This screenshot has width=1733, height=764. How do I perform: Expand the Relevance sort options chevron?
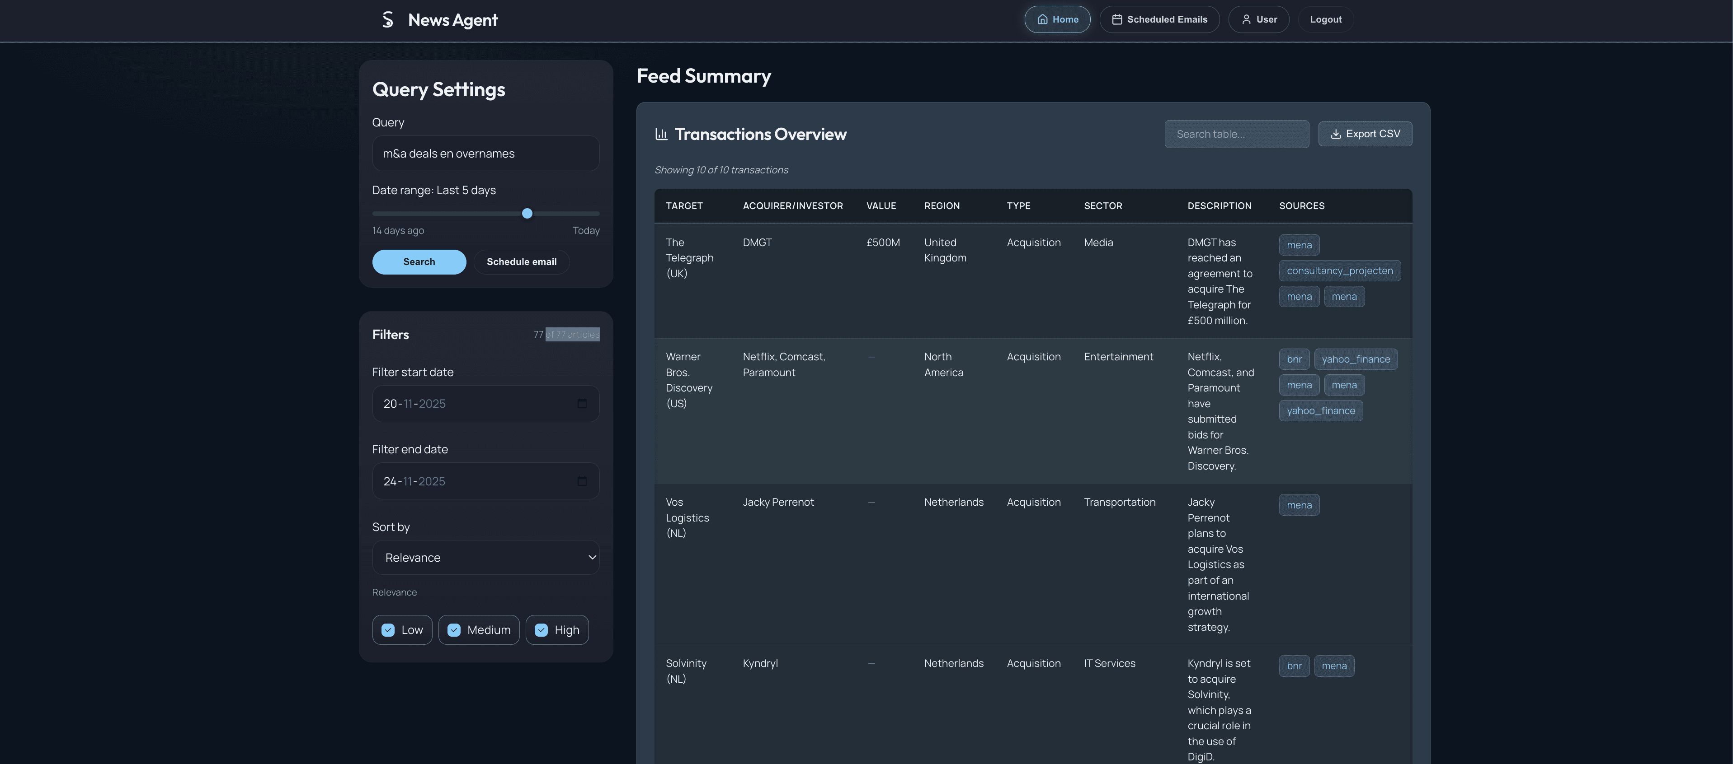click(592, 557)
